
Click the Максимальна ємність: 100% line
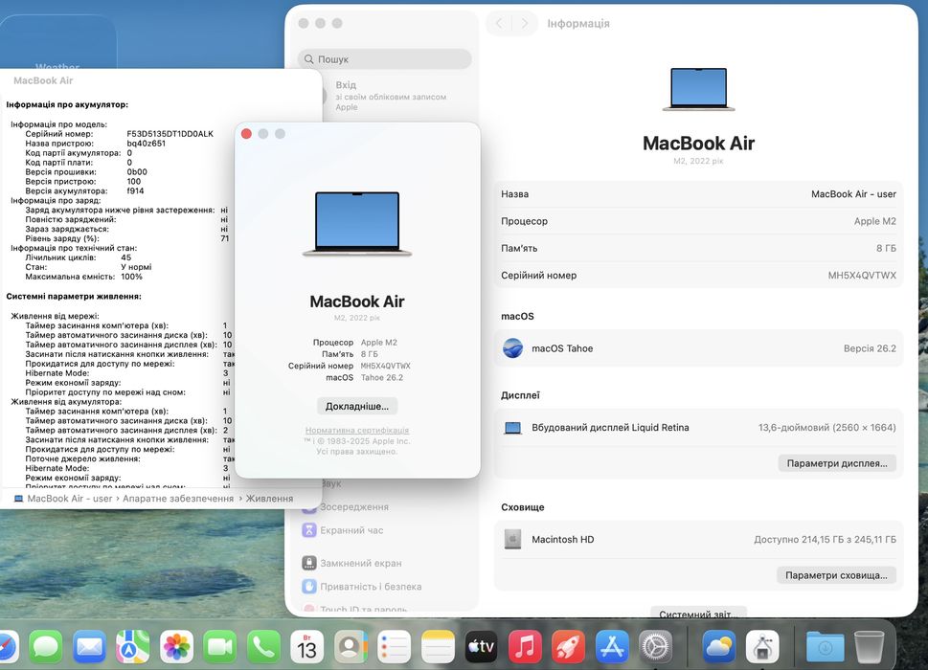point(83,277)
